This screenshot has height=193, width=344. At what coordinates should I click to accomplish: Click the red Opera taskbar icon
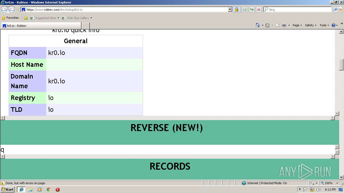point(58,190)
